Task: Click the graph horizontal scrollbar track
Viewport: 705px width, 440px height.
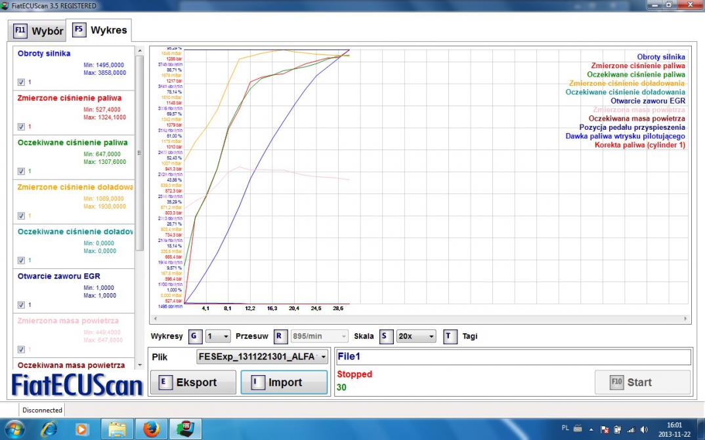Action: (x=419, y=318)
